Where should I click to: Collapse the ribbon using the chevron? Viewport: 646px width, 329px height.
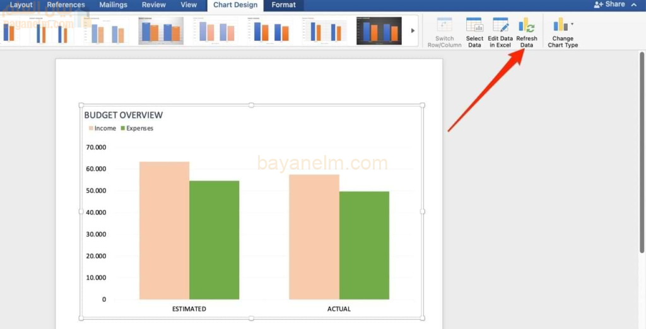tap(633, 4)
